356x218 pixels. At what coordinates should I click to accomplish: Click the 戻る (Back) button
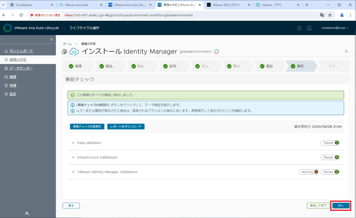click(x=71, y=205)
